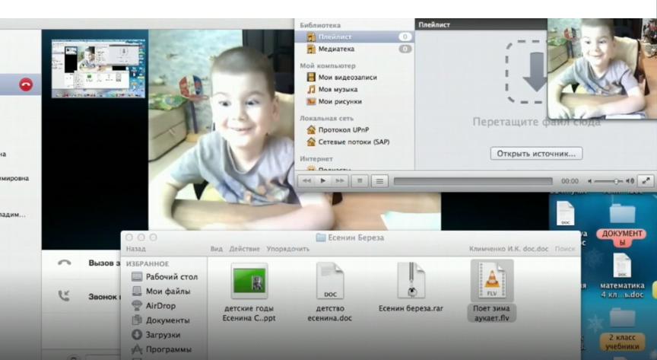Click Плейлист header tab in VLC
Screen dimensions: 657x360
coord(434,25)
